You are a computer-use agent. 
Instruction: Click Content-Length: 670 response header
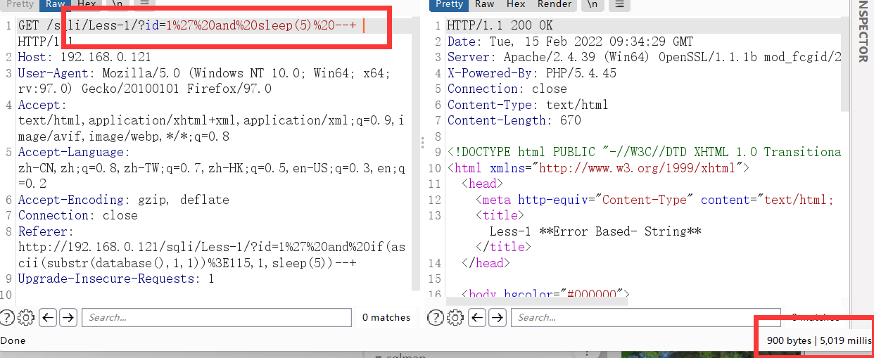(514, 120)
